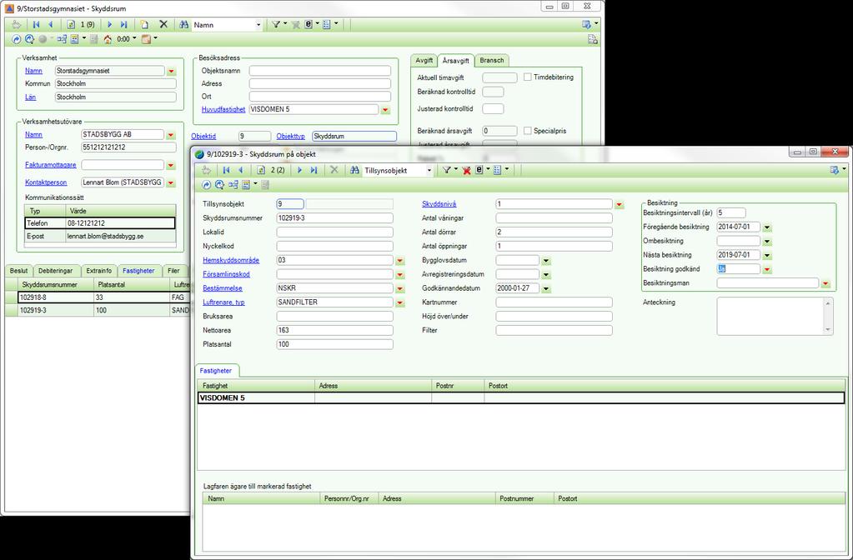Open the Filer tab
Viewport: 853px width, 560px height.
tap(173, 270)
